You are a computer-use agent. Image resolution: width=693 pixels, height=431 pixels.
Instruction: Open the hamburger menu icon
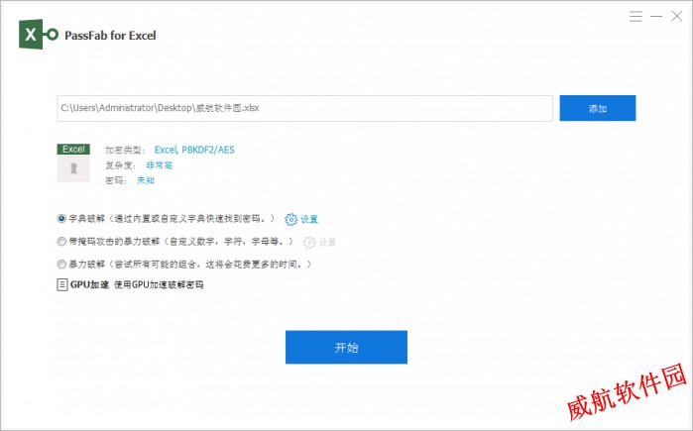(635, 16)
